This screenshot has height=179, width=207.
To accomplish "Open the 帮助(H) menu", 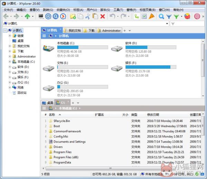I will point(178,10).
